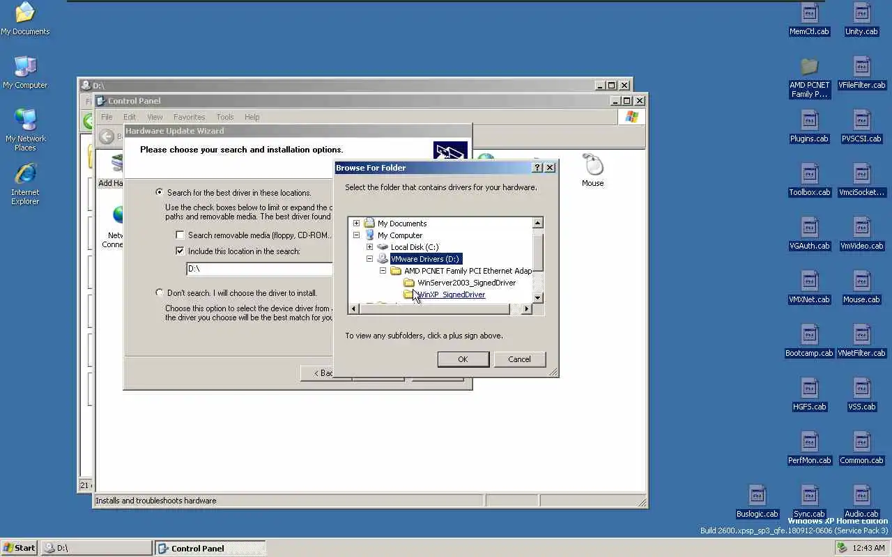Select VmciSocket cab desktop file
892x557 pixels.
[x=861, y=180]
